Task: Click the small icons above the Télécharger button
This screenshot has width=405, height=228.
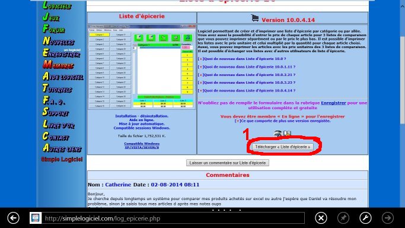Action: pos(282,134)
